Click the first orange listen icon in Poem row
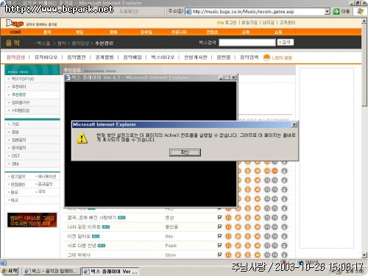Image resolution: width=368 pixels, height=276 pixels. click(x=228, y=246)
